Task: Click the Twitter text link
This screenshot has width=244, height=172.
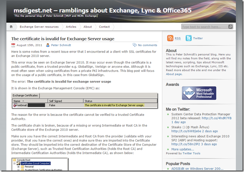Action: 198,38
